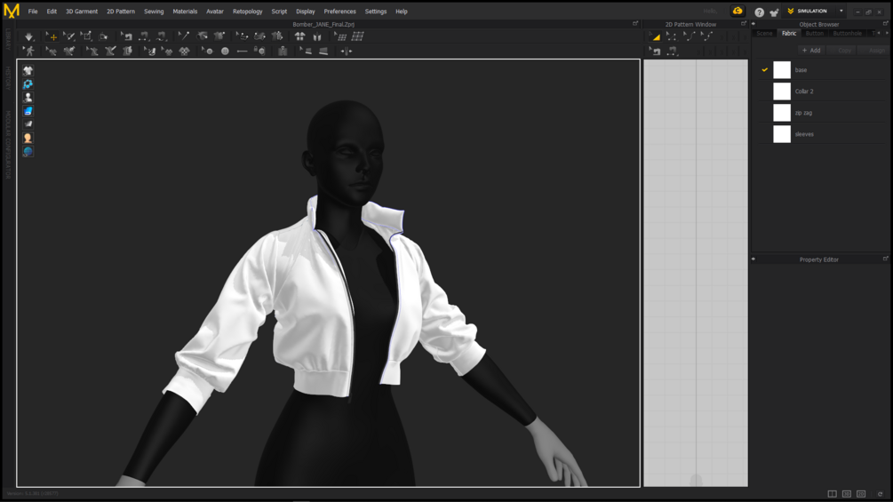Click the Simulate down-arrow tool icon

29,36
